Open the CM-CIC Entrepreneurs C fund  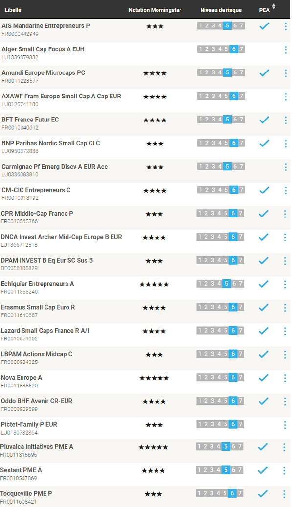coord(36,190)
